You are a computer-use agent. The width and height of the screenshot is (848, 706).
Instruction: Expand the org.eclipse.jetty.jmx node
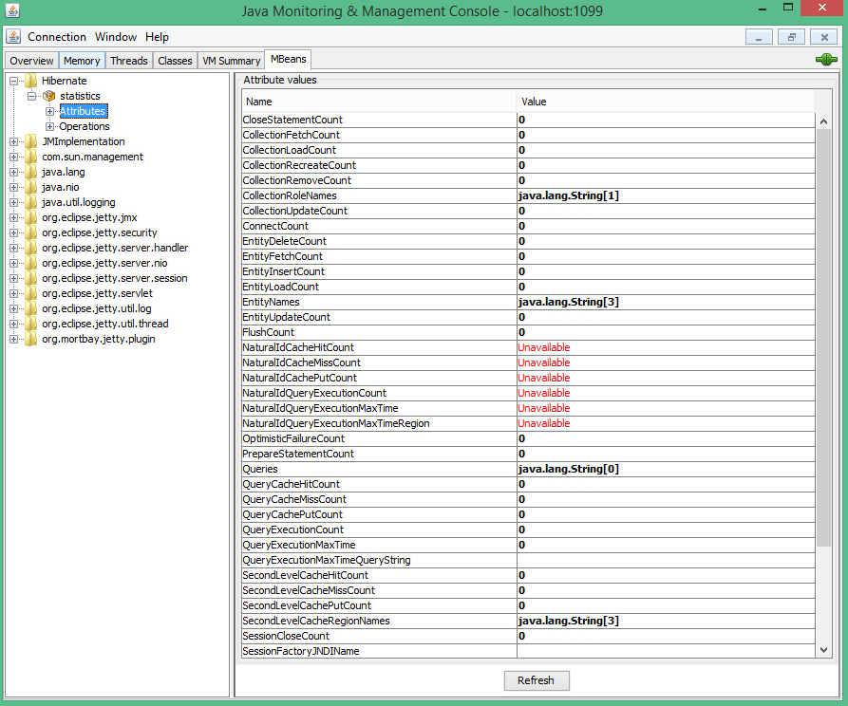13,217
